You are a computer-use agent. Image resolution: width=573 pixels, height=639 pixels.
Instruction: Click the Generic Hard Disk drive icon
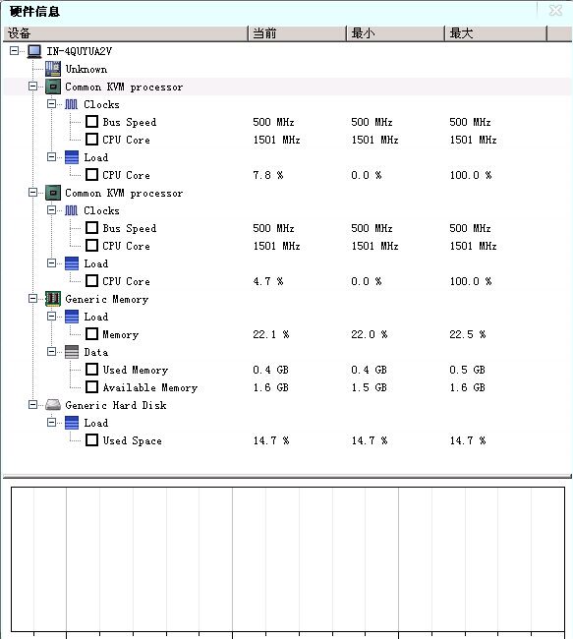pos(52,405)
